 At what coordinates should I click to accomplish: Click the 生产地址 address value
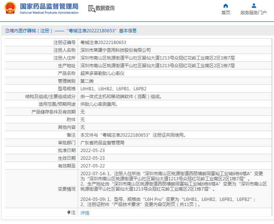(158, 66)
